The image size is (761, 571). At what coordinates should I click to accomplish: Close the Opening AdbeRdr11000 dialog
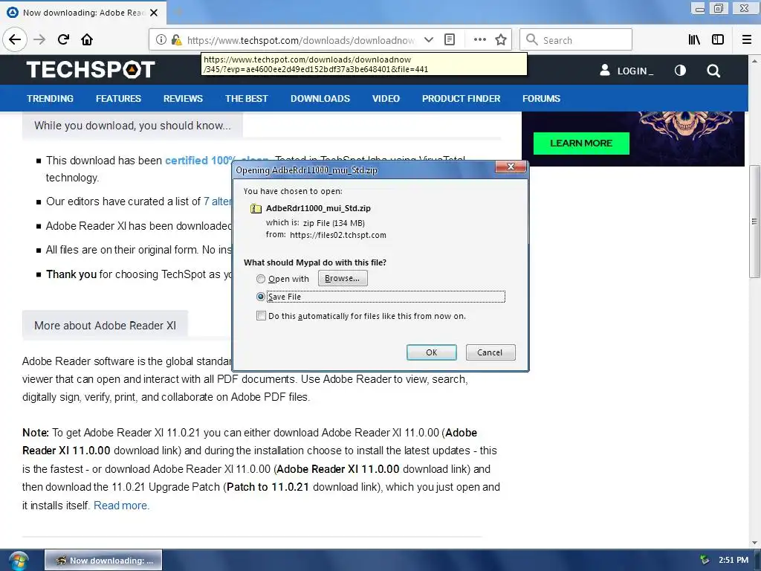[x=511, y=167]
